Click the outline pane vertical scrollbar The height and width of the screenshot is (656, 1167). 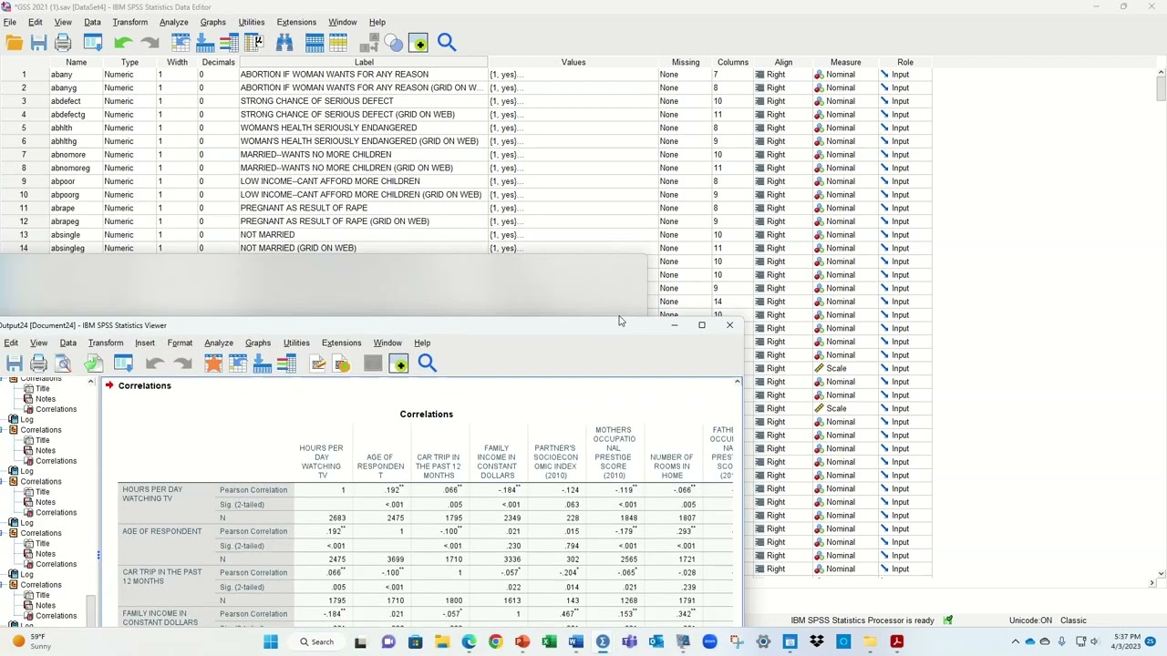[x=90, y=609]
